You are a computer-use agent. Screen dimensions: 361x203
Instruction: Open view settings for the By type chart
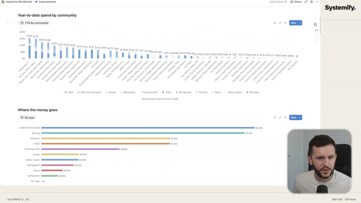point(285,118)
